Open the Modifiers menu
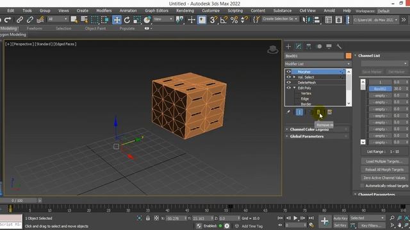The height and width of the screenshot is (230, 410). click(104, 11)
